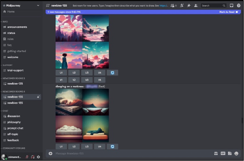Open the channel threads icon
This screenshot has width=244, height=161.
click(x=172, y=5)
